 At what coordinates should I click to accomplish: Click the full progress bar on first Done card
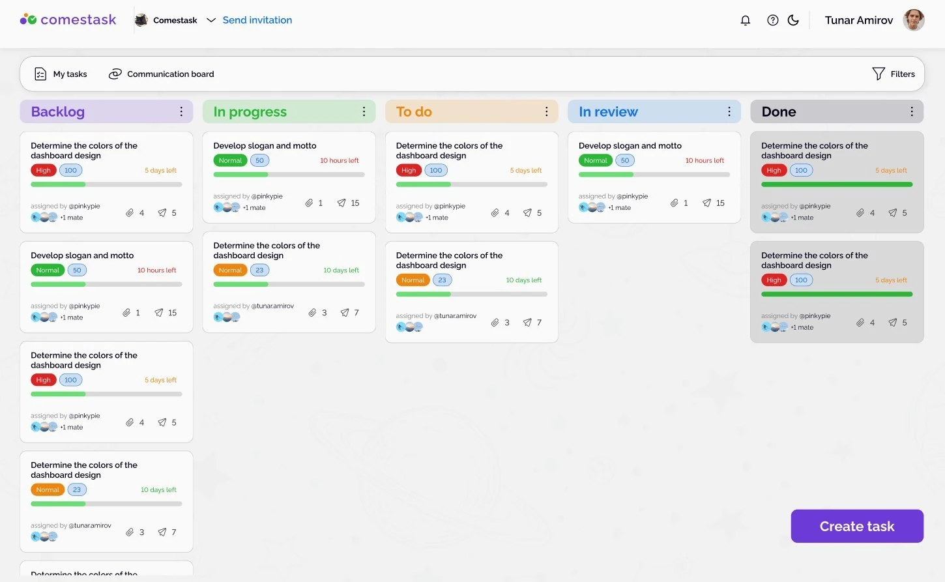[837, 184]
